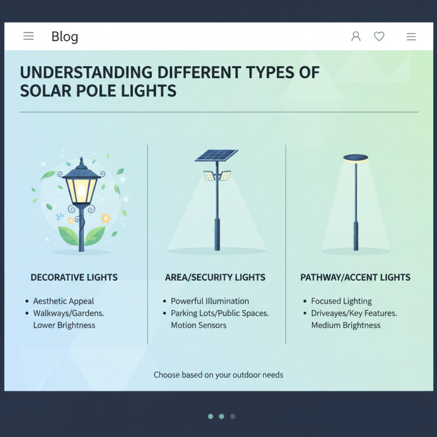Open the left hamburger navigation icon
The width and height of the screenshot is (437, 437).
click(x=28, y=36)
